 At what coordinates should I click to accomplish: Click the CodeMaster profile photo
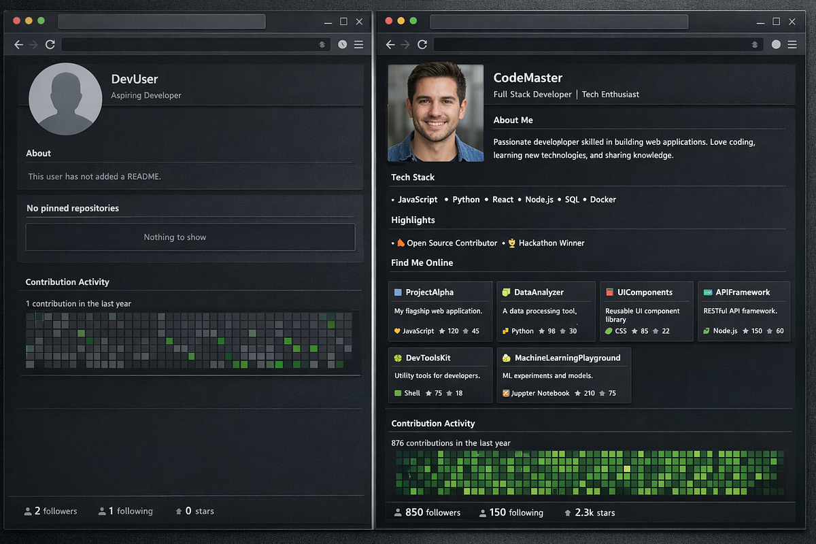pyautogui.click(x=435, y=113)
